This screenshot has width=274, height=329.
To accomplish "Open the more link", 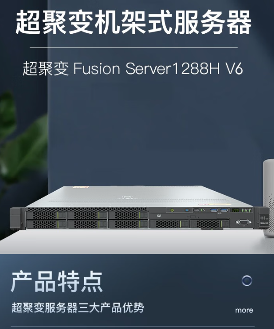I will pos(244,310).
